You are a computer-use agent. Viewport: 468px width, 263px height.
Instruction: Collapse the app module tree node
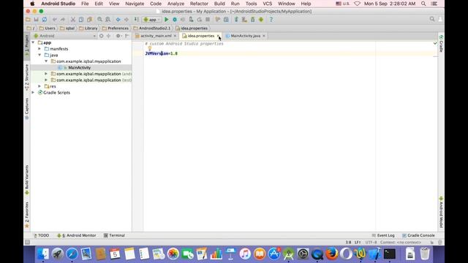pos(33,42)
